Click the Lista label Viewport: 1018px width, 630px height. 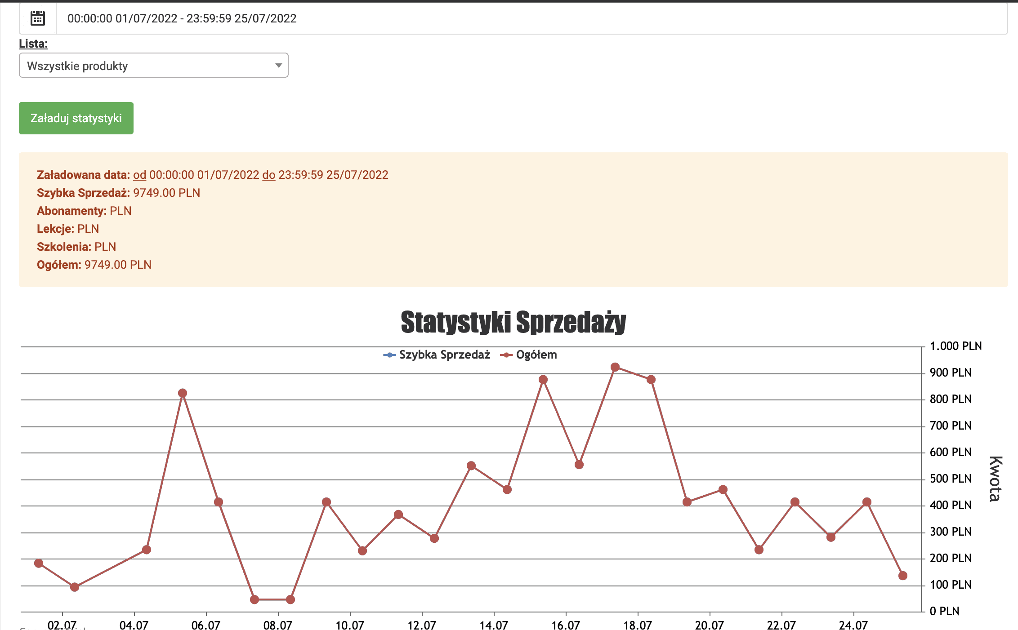click(33, 44)
